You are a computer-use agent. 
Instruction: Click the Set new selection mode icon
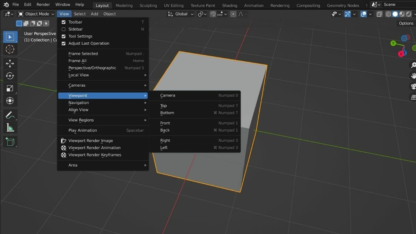pos(19,24)
